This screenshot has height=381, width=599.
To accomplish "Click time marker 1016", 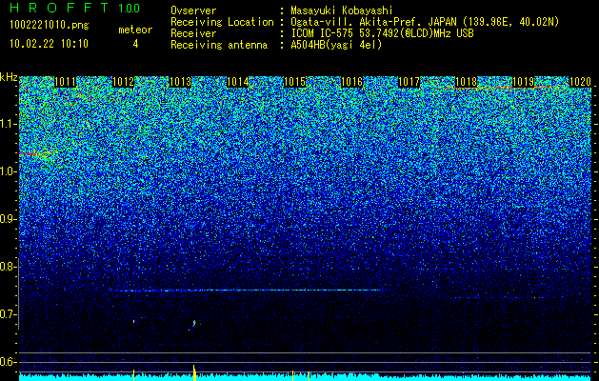I will point(351,82).
